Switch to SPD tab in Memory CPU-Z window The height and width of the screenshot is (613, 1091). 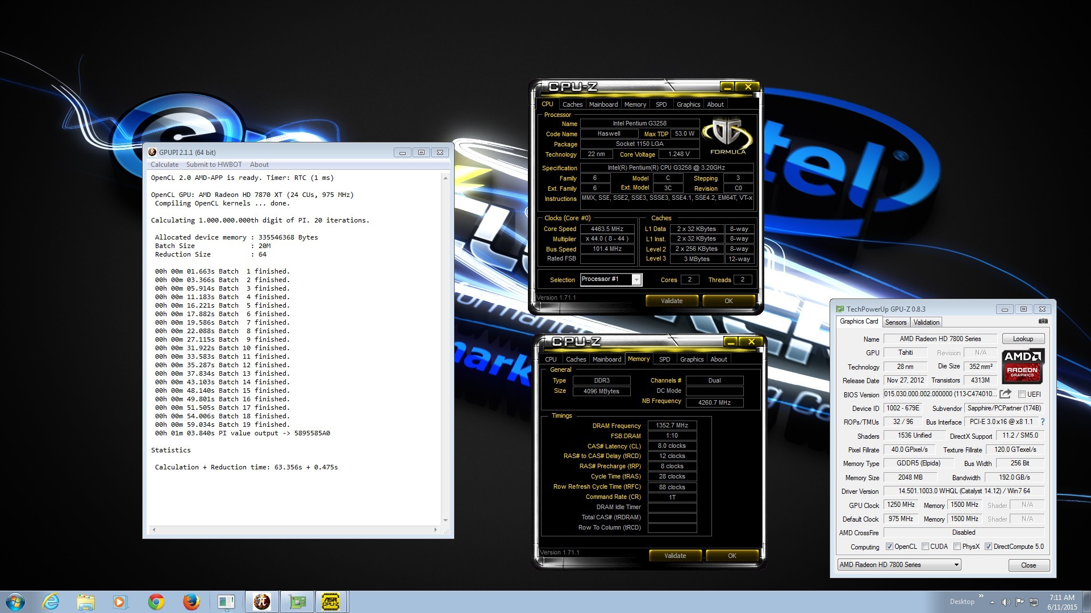point(665,359)
